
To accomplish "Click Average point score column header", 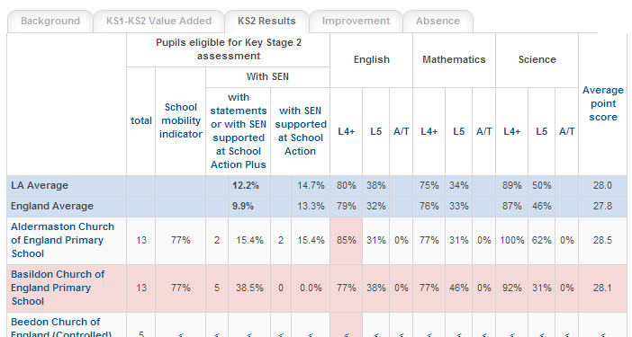I will (x=603, y=103).
